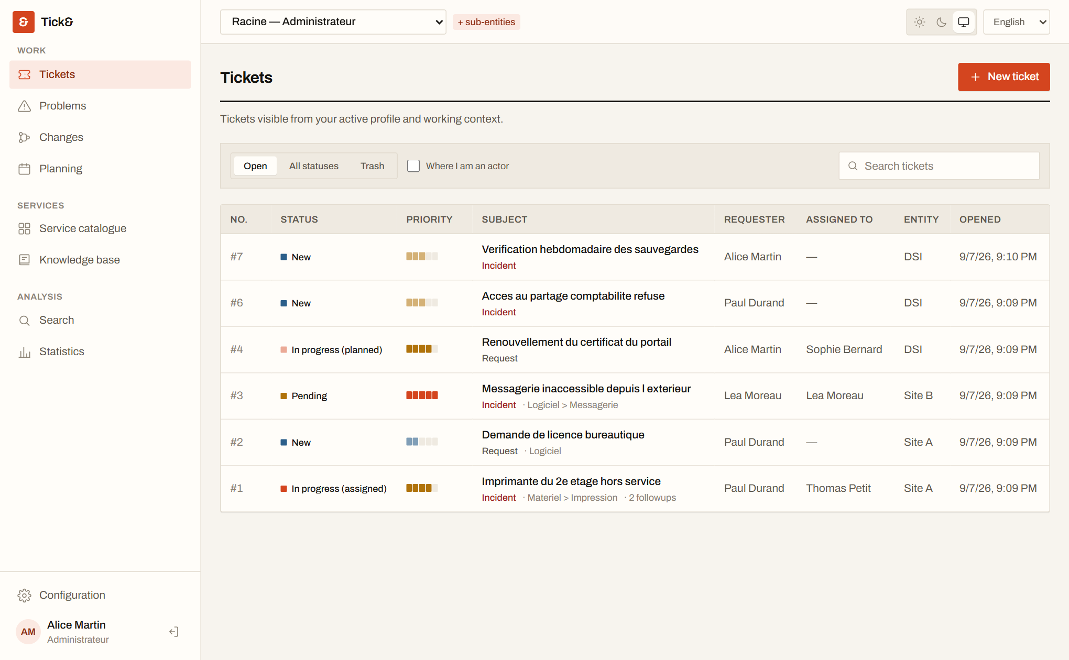Click the AM user avatar

[28, 632]
